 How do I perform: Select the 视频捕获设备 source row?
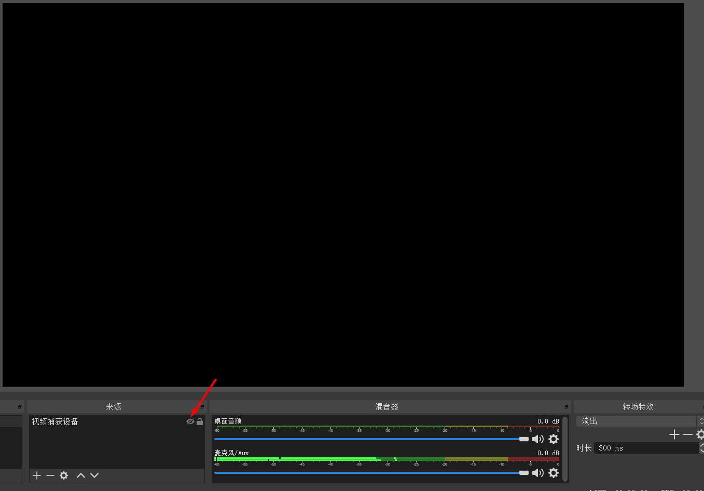117,421
